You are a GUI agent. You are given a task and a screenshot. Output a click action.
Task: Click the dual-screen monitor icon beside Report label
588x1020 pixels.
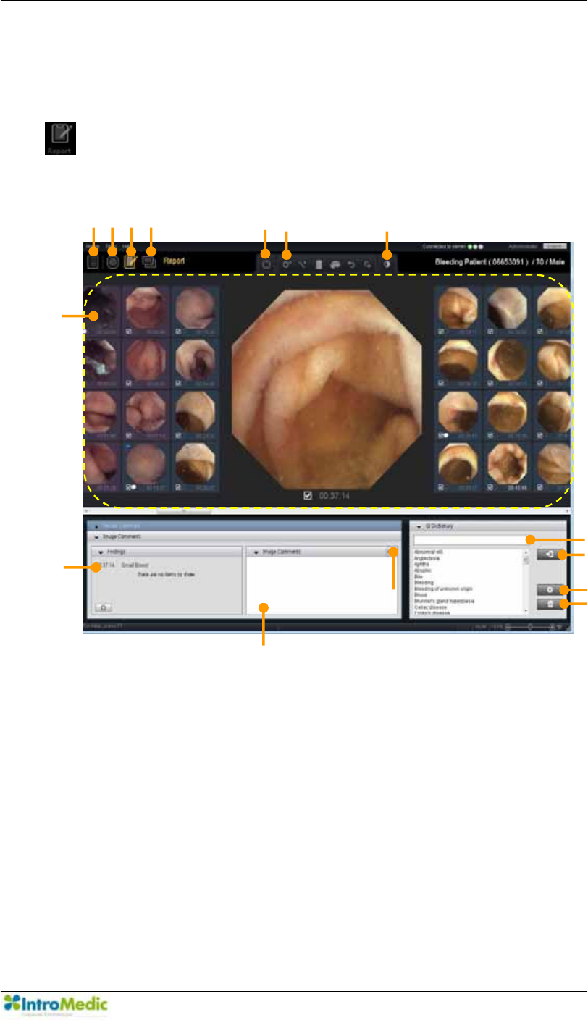(150, 261)
